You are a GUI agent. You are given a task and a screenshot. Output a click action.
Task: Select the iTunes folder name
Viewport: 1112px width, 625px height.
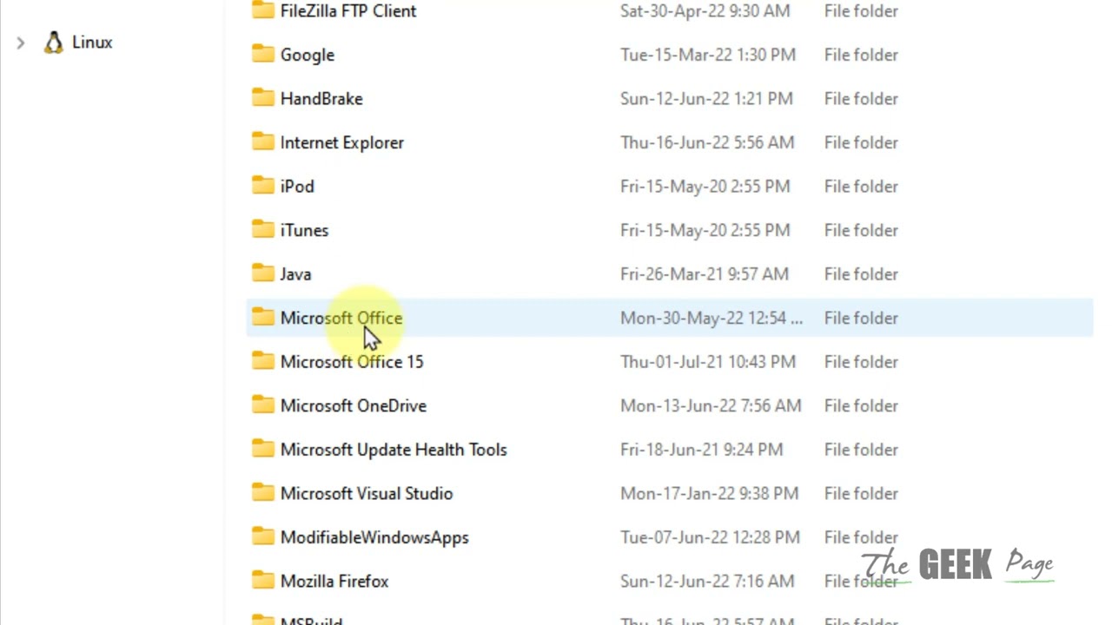pos(304,230)
